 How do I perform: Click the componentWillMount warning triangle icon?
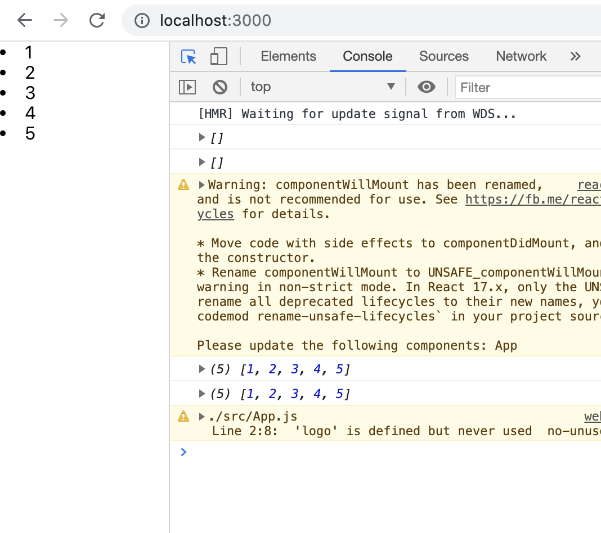click(x=183, y=184)
